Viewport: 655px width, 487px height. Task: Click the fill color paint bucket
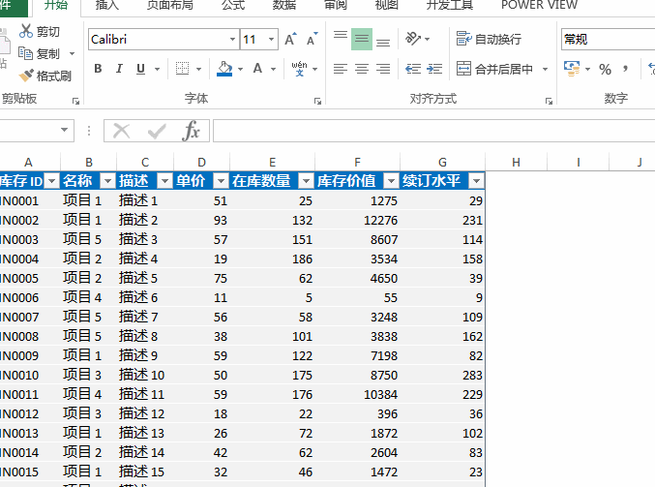[224, 69]
